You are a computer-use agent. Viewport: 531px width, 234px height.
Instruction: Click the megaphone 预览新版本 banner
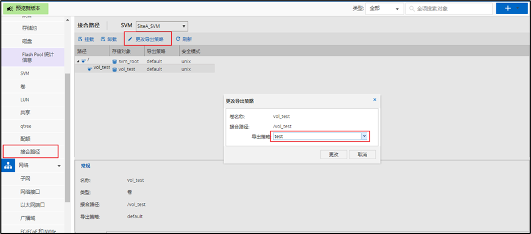pyautogui.click(x=26, y=9)
